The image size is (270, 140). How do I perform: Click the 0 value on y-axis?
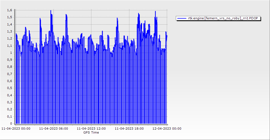click(x=11, y=123)
